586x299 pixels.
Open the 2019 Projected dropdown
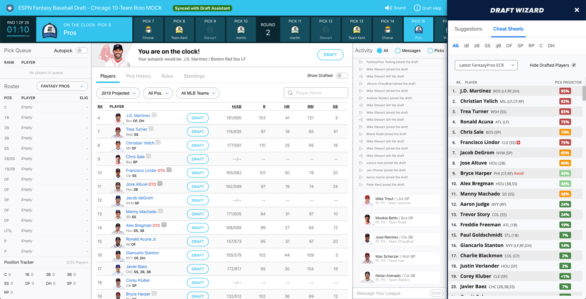pyautogui.click(x=118, y=93)
